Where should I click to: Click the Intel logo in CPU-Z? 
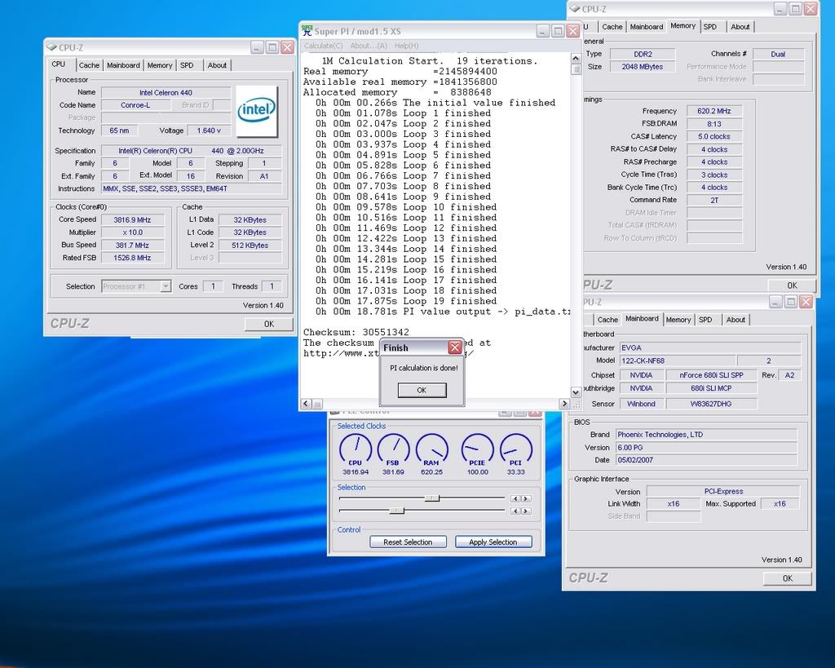pos(257,111)
